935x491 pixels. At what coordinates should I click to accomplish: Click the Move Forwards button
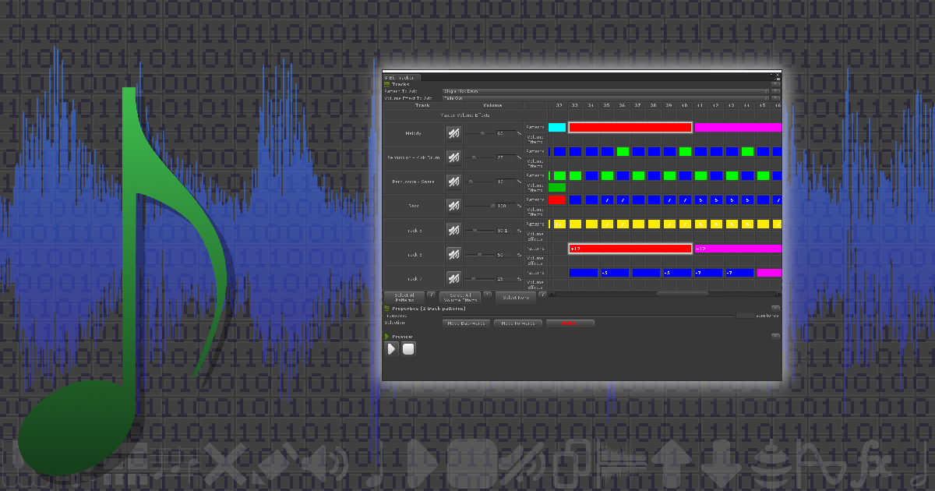point(517,323)
